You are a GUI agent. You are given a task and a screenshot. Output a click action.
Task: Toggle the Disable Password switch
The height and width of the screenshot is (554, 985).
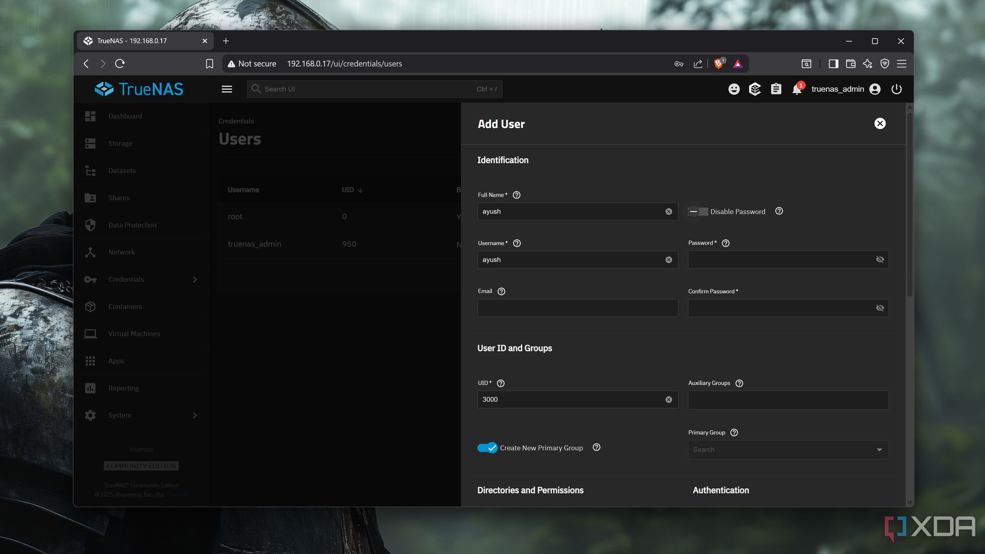coord(698,211)
